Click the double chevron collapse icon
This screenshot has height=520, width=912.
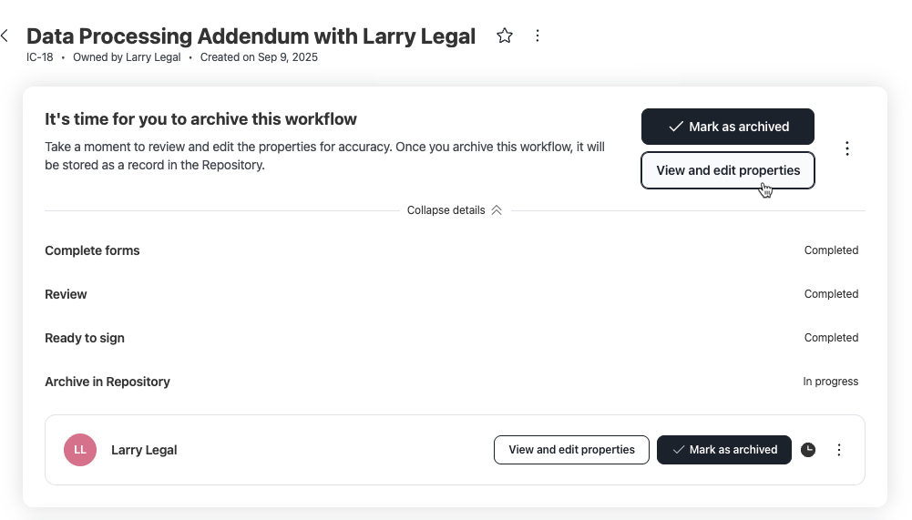497,210
